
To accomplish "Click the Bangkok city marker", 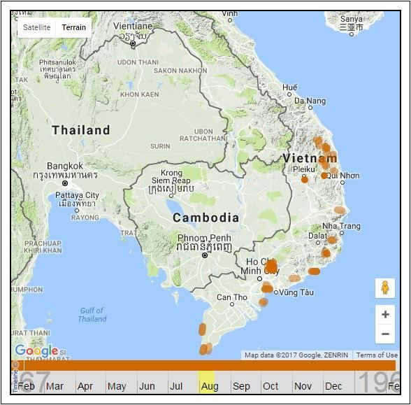I will 65,183.
